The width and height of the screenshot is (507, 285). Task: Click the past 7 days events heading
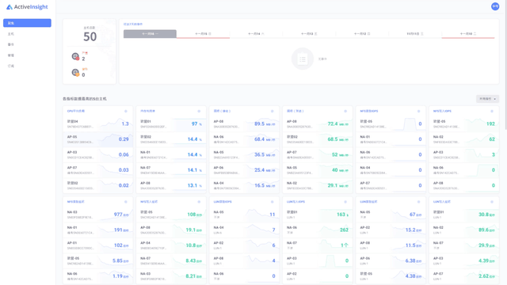click(133, 25)
